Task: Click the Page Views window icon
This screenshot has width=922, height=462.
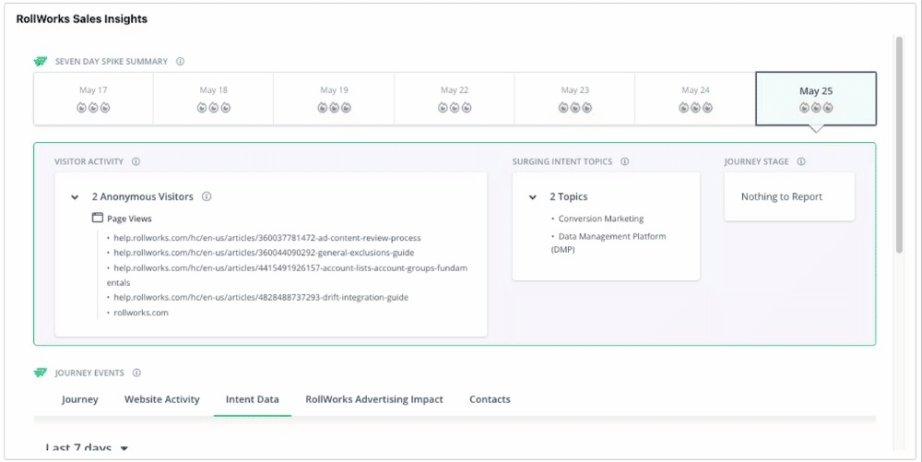Action: (x=98, y=218)
